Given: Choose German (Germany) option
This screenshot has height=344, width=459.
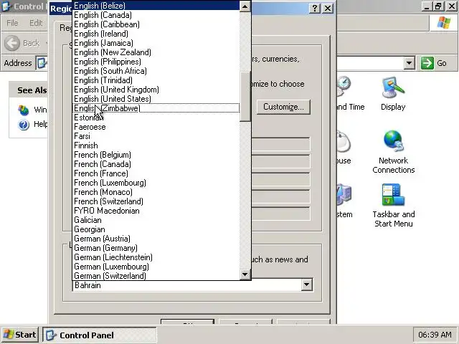Looking at the screenshot, I should (x=156, y=248).
